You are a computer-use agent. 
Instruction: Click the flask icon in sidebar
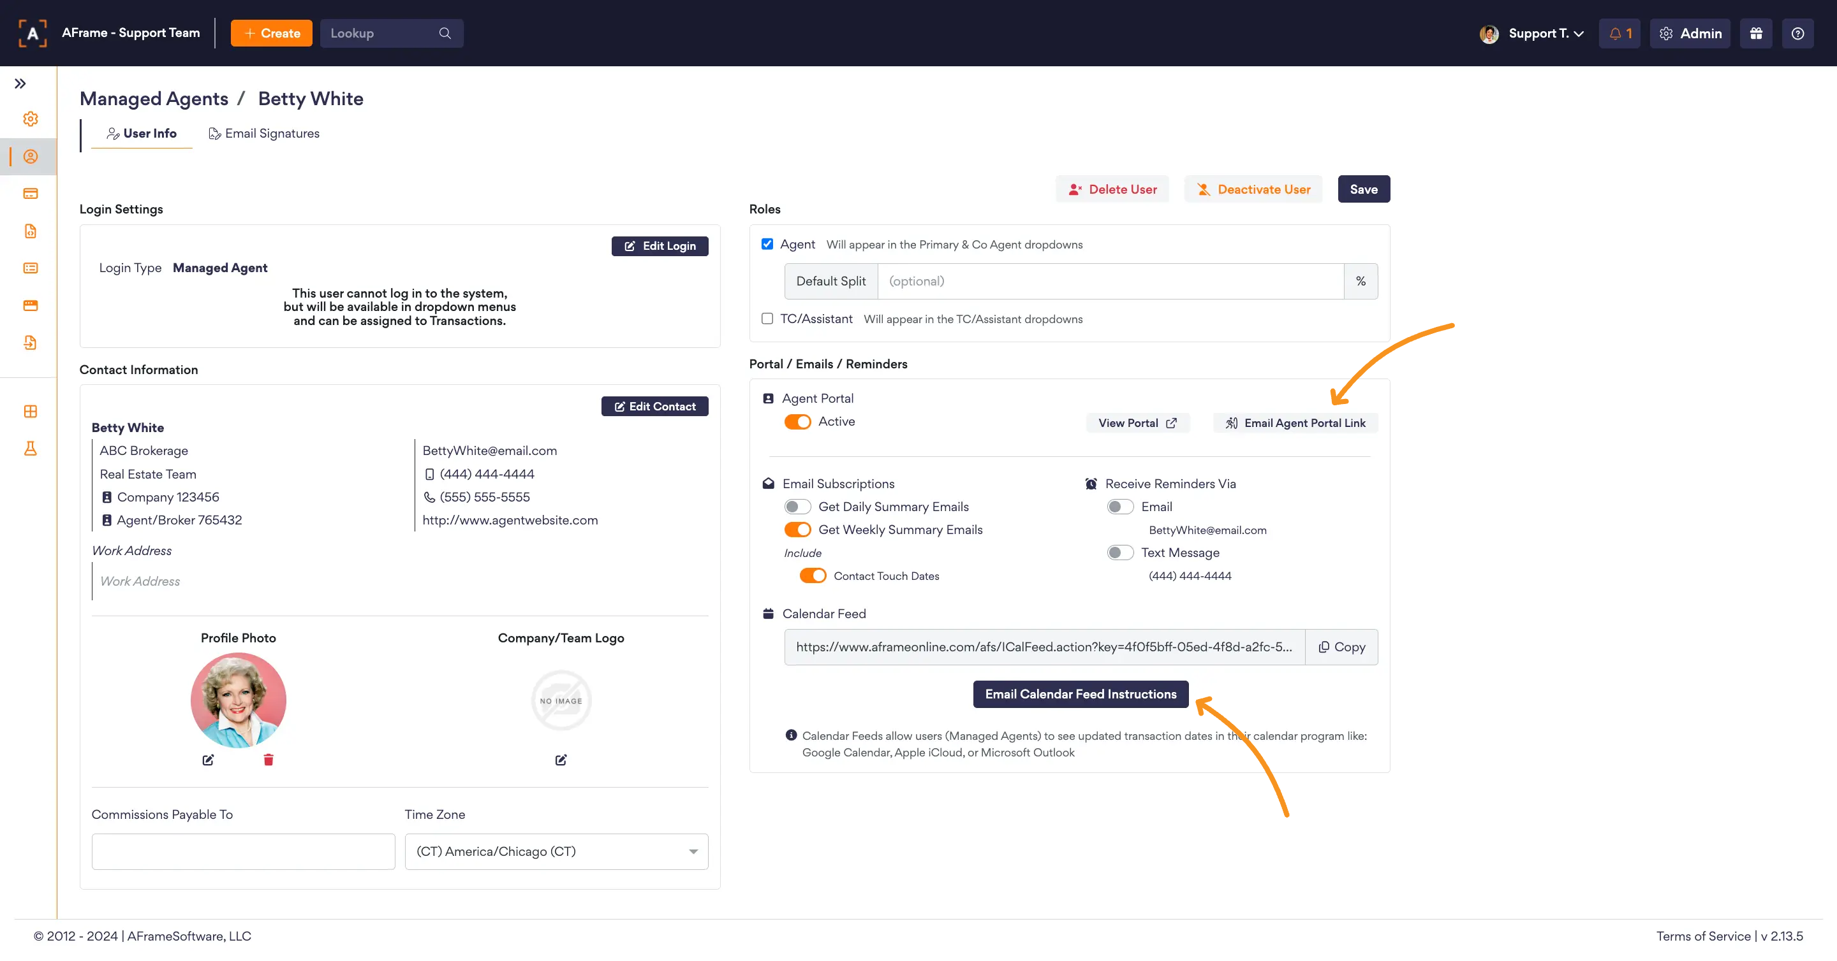click(x=30, y=448)
